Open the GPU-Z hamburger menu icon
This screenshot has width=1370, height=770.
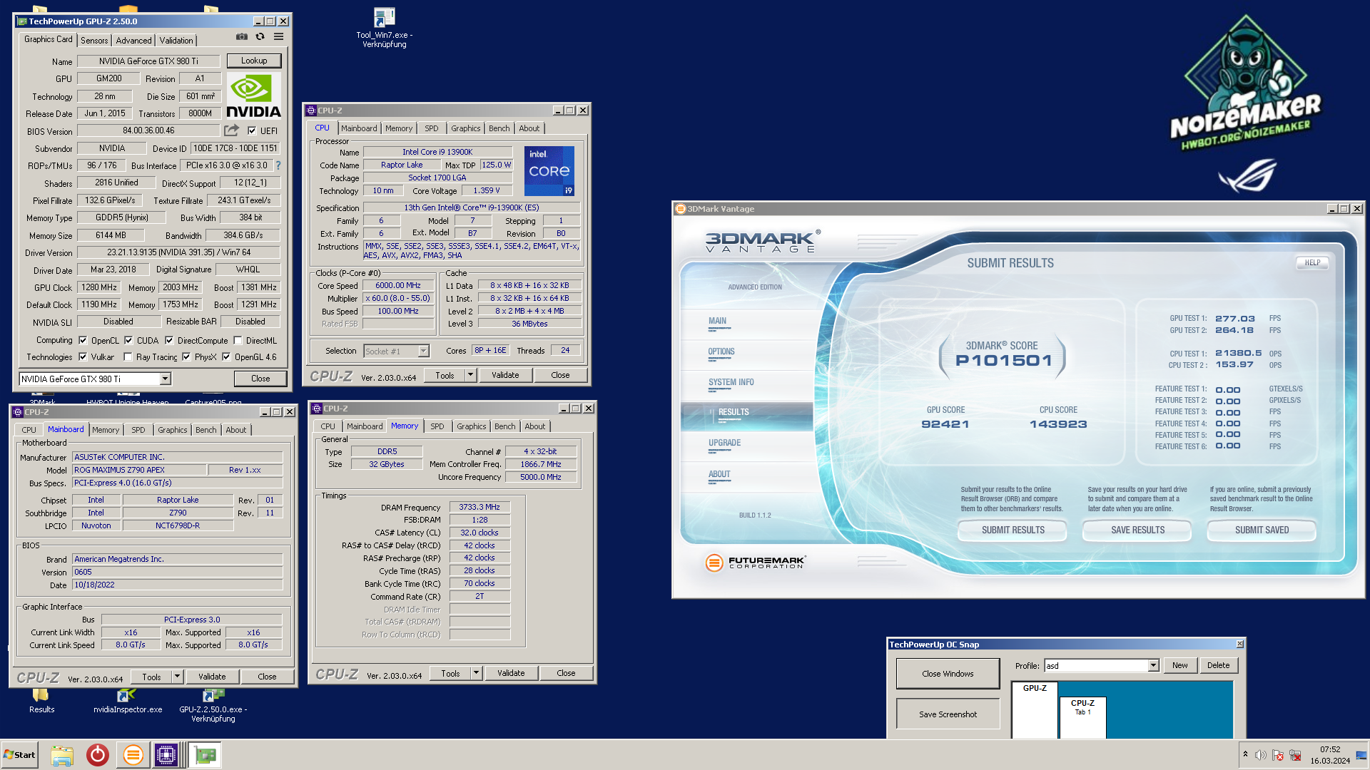point(279,37)
